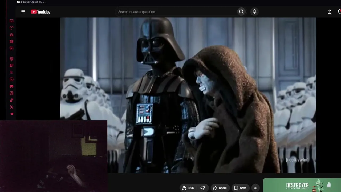Image resolution: width=341 pixels, height=192 pixels.
Task: Open GX Corner gamepad icon in sidebar
Action: tap(11, 21)
